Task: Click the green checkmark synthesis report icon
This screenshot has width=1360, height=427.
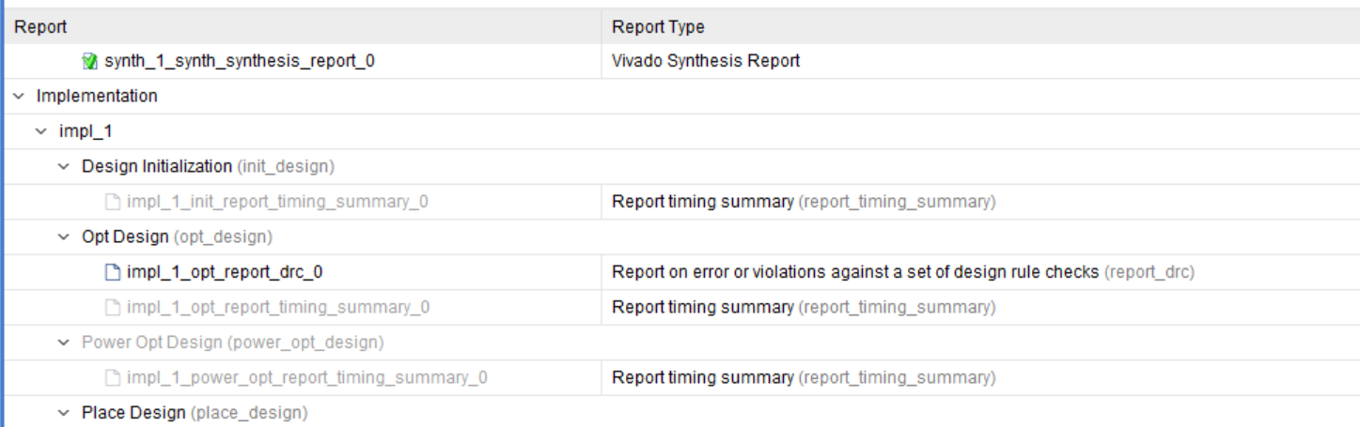Action: pyautogui.click(x=90, y=61)
